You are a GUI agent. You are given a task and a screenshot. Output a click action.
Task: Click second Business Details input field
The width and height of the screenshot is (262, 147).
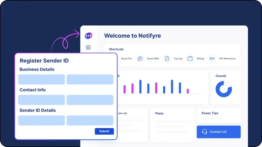pos(90,80)
